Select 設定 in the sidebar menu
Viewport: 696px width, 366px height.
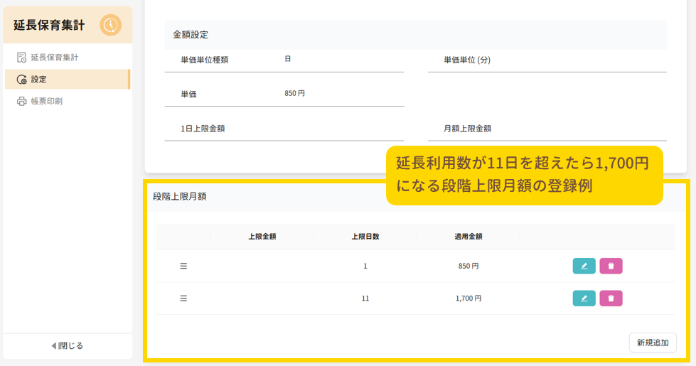tap(38, 80)
